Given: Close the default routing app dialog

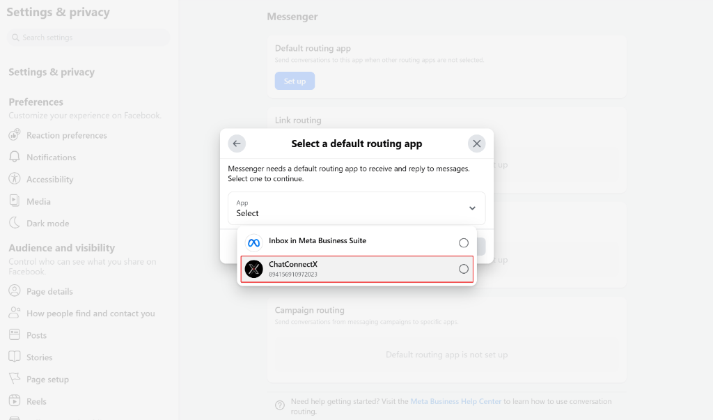Looking at the screenshot, I should [x=476, y=143].
